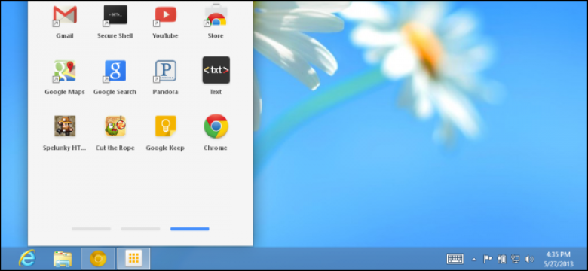588x271 pixels.
Task: Open the Gmail app
Action: [65, 16]
